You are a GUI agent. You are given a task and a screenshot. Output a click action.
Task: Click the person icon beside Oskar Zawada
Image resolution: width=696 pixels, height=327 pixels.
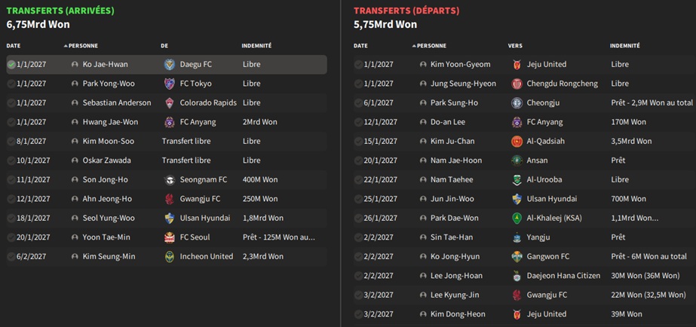75,160
